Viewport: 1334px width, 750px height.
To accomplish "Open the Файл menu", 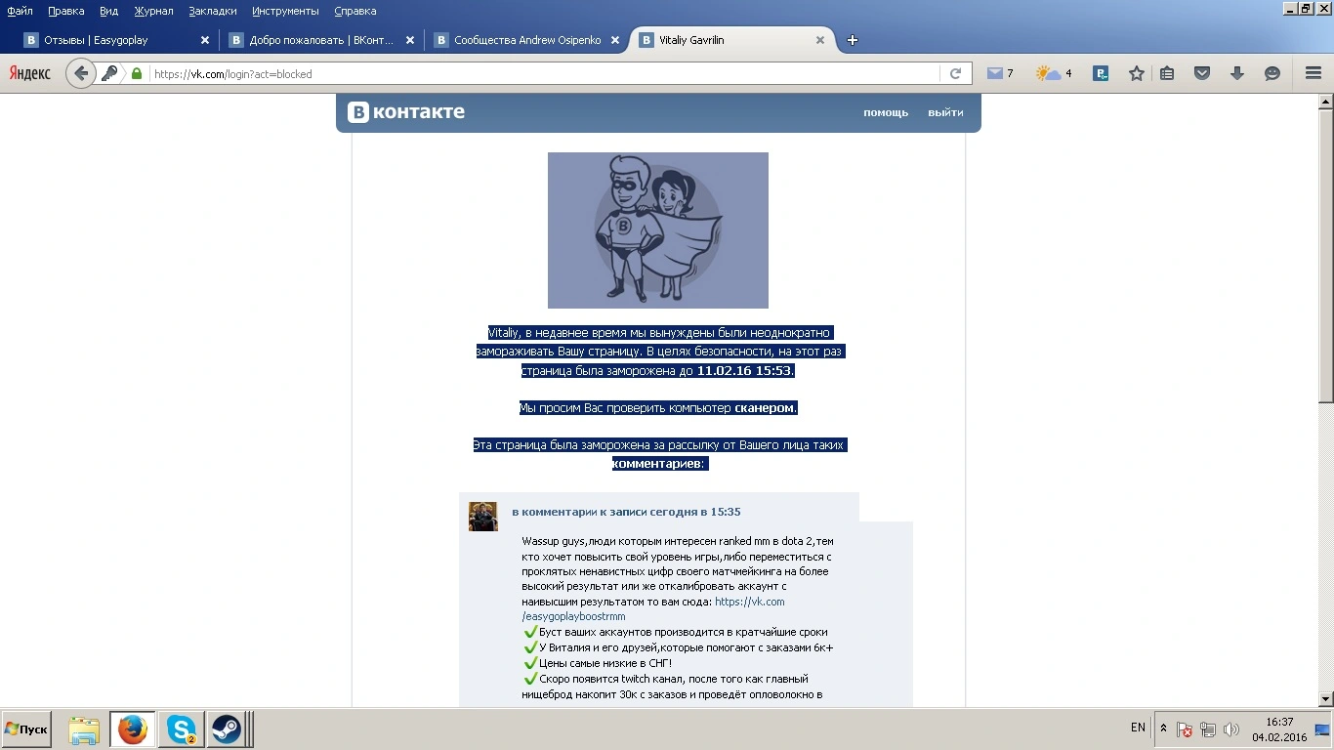I will (20, 11).
